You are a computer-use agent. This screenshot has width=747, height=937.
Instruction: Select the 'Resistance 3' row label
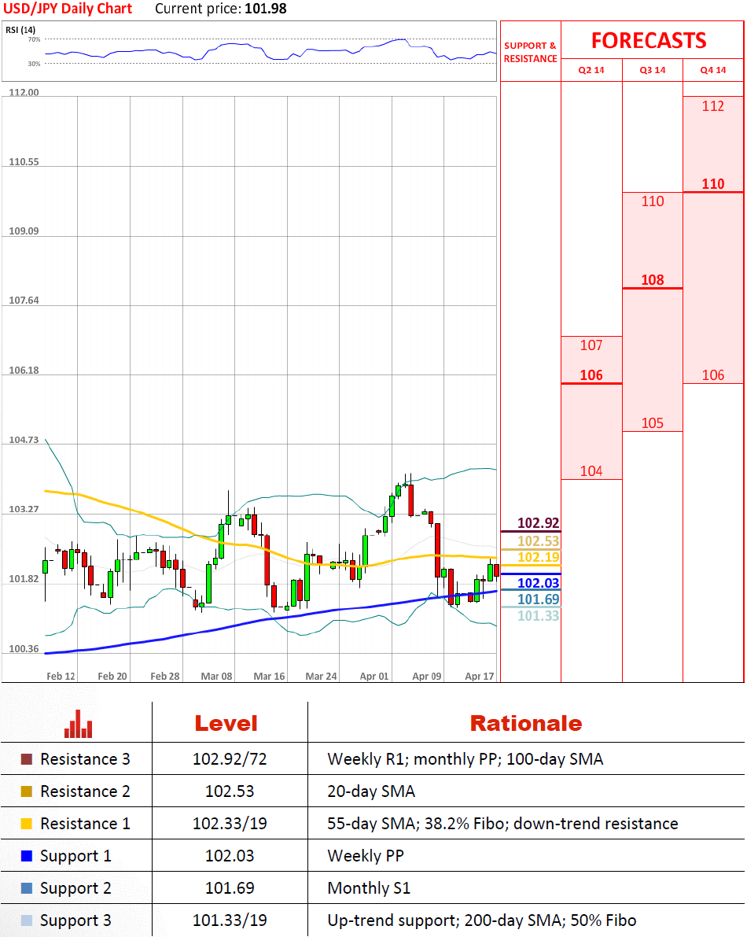(x=85, y=759)
